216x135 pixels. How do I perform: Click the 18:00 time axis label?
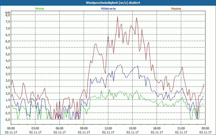point(157,129)
